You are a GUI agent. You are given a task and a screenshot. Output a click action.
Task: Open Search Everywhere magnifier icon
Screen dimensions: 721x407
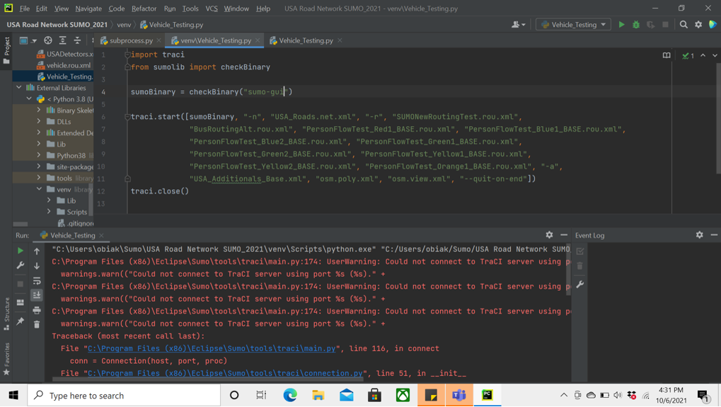(683, 25)
